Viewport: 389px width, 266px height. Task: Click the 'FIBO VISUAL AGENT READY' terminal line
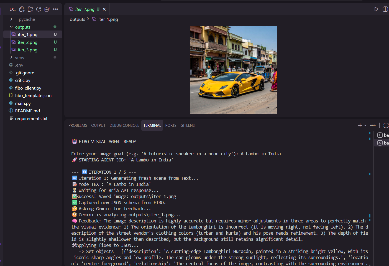pos(108,141)
